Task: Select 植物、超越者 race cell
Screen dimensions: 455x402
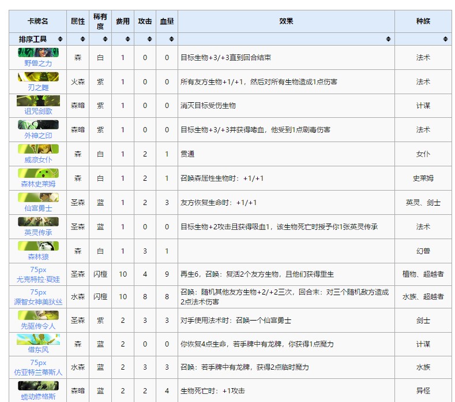Action: 423,274
